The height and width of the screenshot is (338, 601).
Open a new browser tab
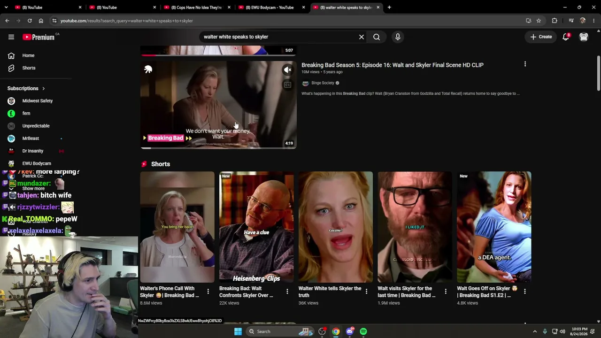(x=389, y=8)
